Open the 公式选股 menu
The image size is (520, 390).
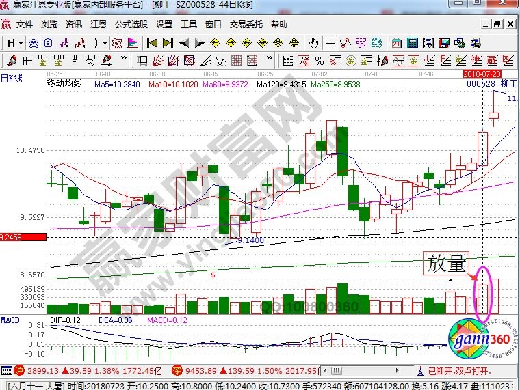[x=130, y=24]
